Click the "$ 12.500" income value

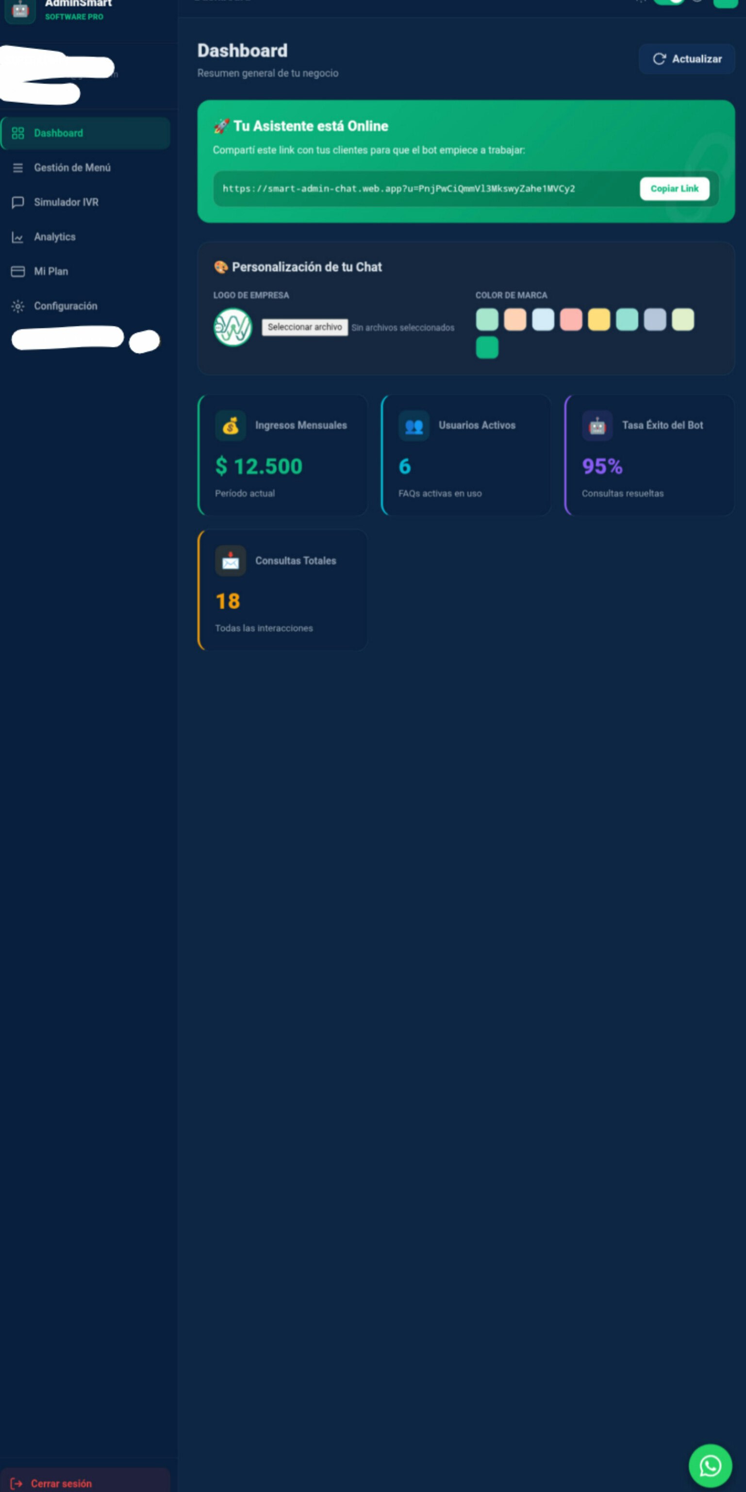259,466
